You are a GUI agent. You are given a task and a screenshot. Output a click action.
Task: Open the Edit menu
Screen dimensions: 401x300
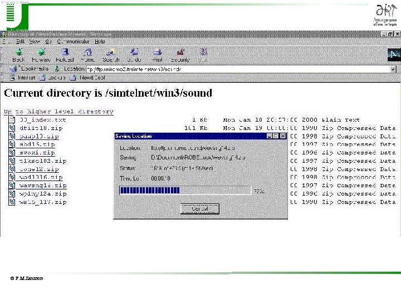pos(20,41)
